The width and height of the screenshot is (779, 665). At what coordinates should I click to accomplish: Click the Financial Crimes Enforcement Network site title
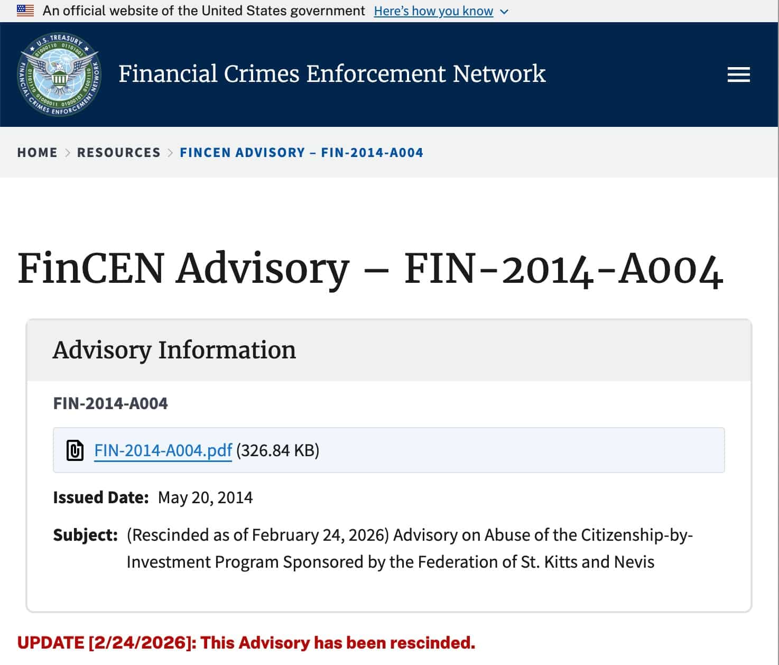(x=332, y=74)
